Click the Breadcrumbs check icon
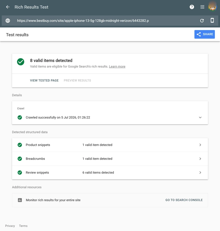 coord(20,159)
